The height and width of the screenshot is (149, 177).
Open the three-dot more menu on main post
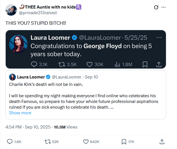(x=163, y=7)
